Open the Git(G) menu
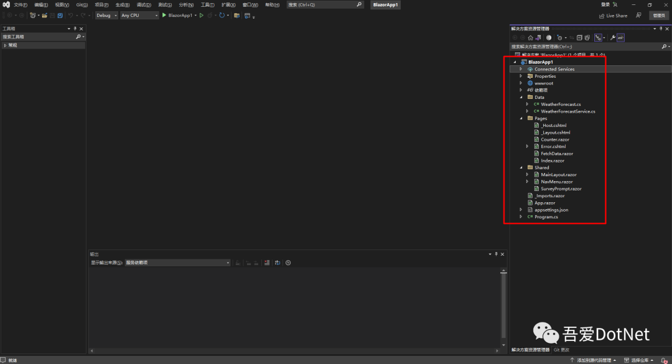This screenshot has width=672, height=364. 82,5
